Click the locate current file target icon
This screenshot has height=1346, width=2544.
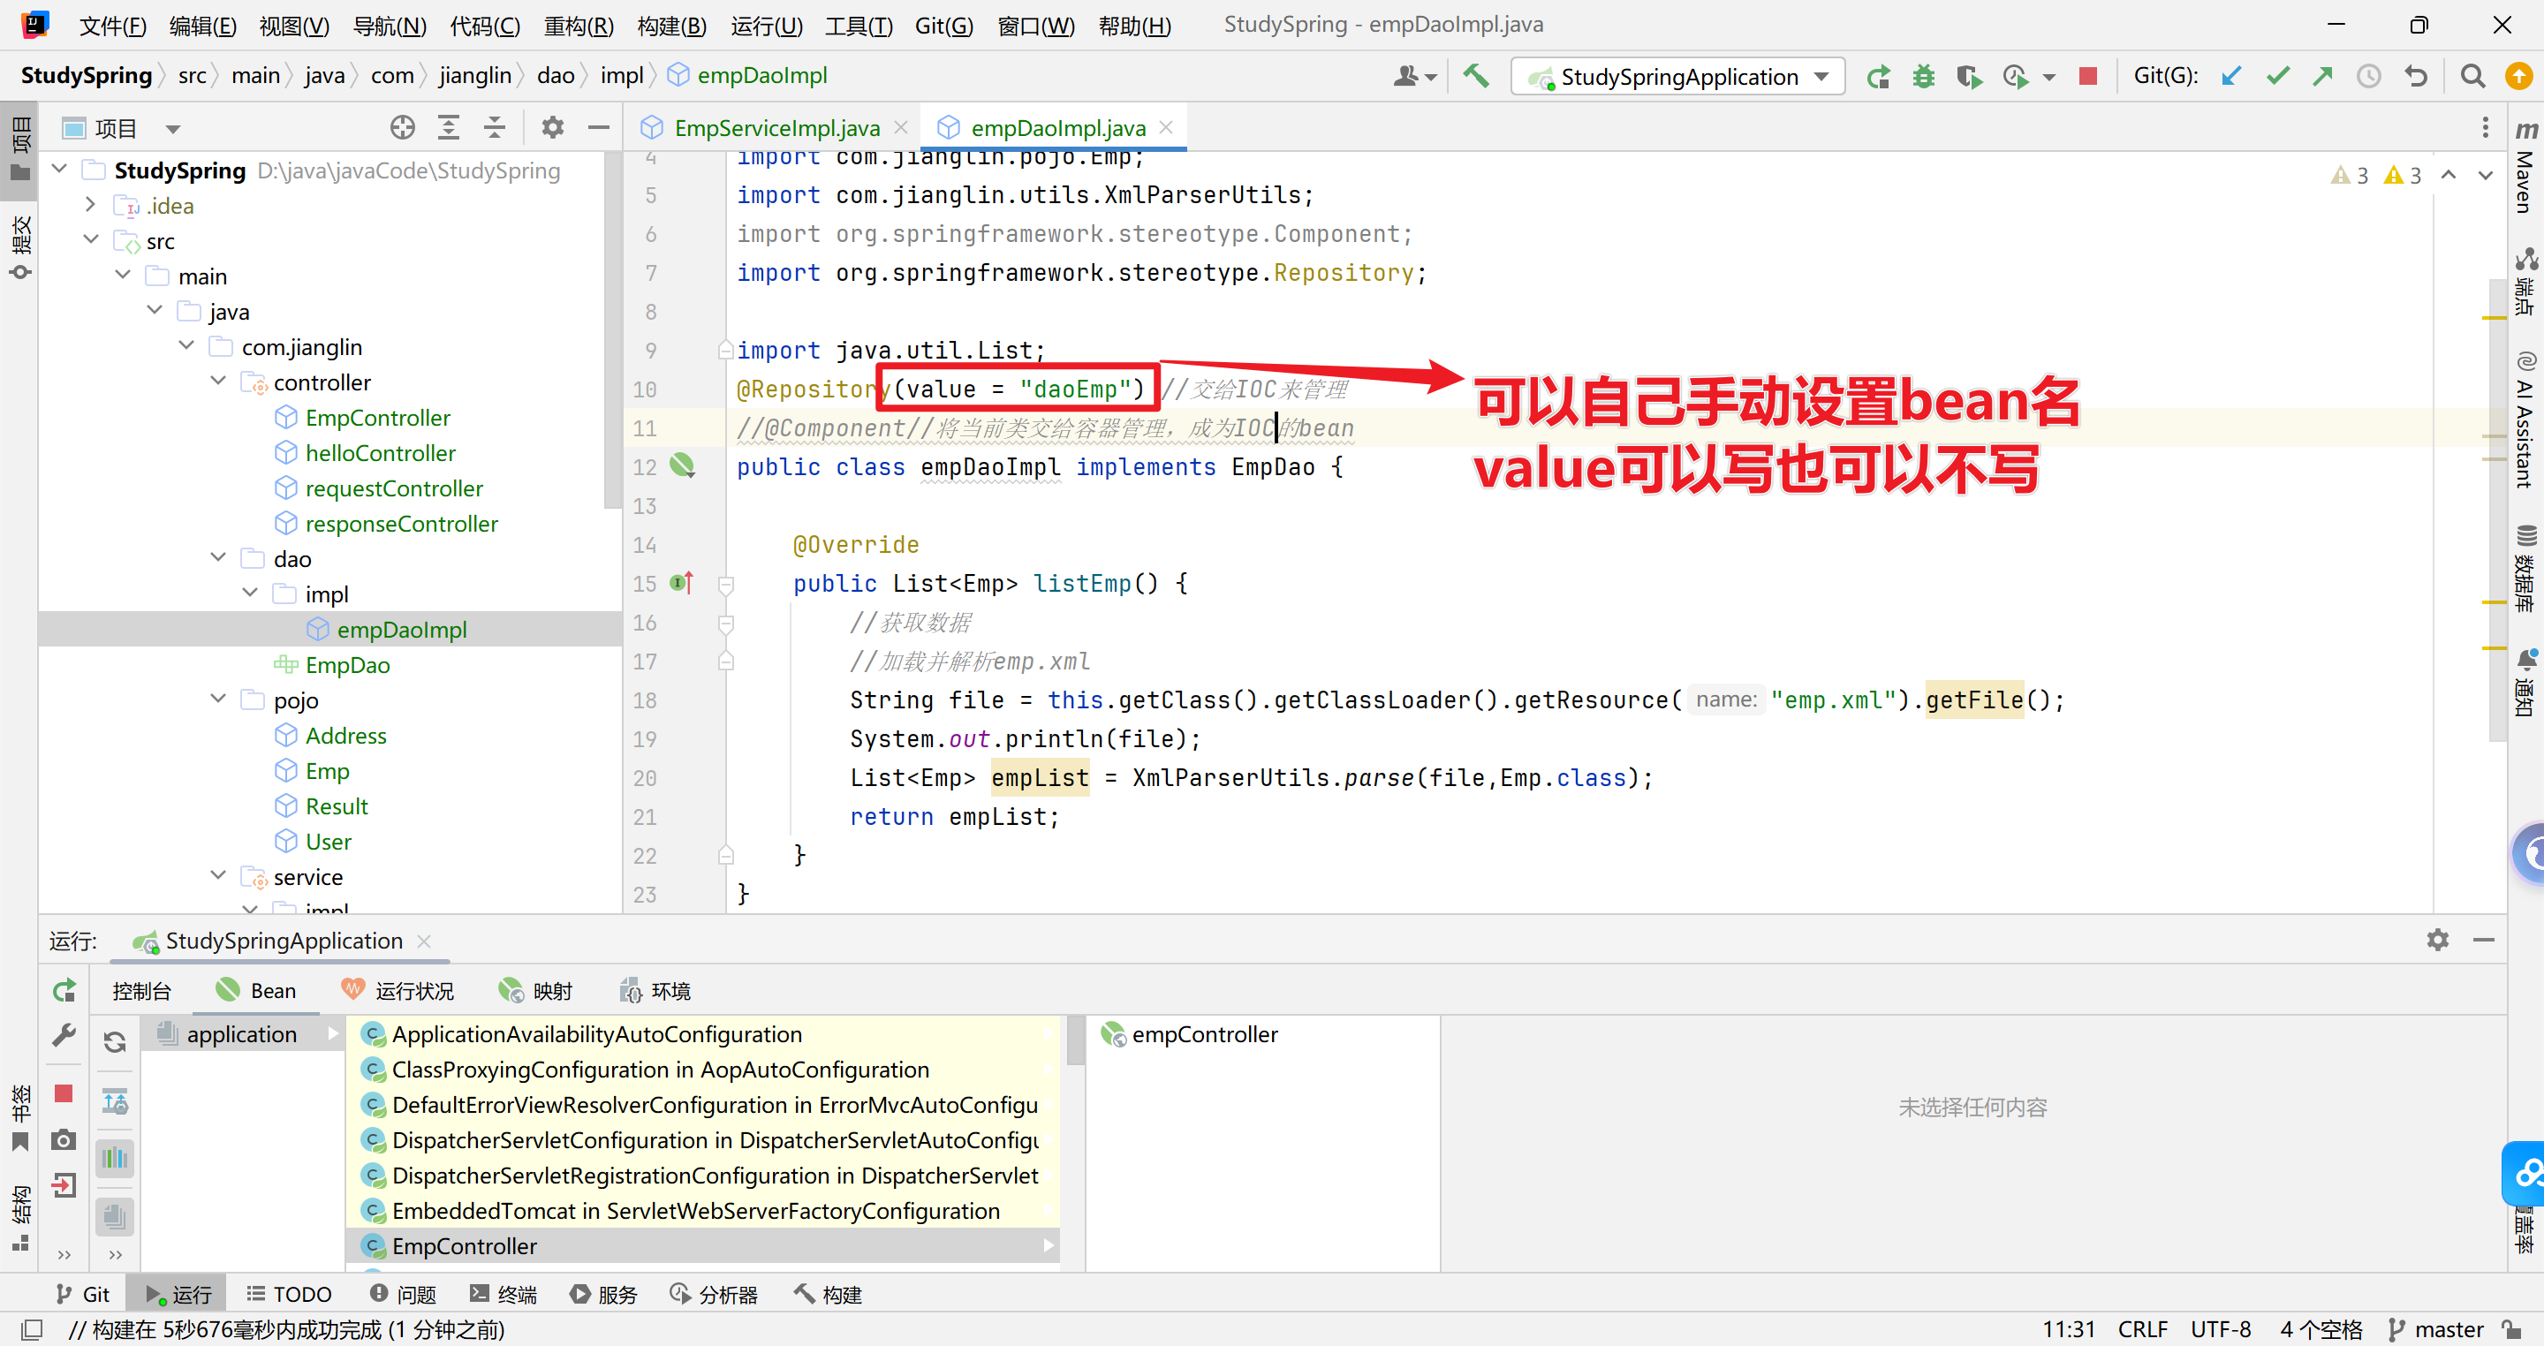(x=402, y=127)
